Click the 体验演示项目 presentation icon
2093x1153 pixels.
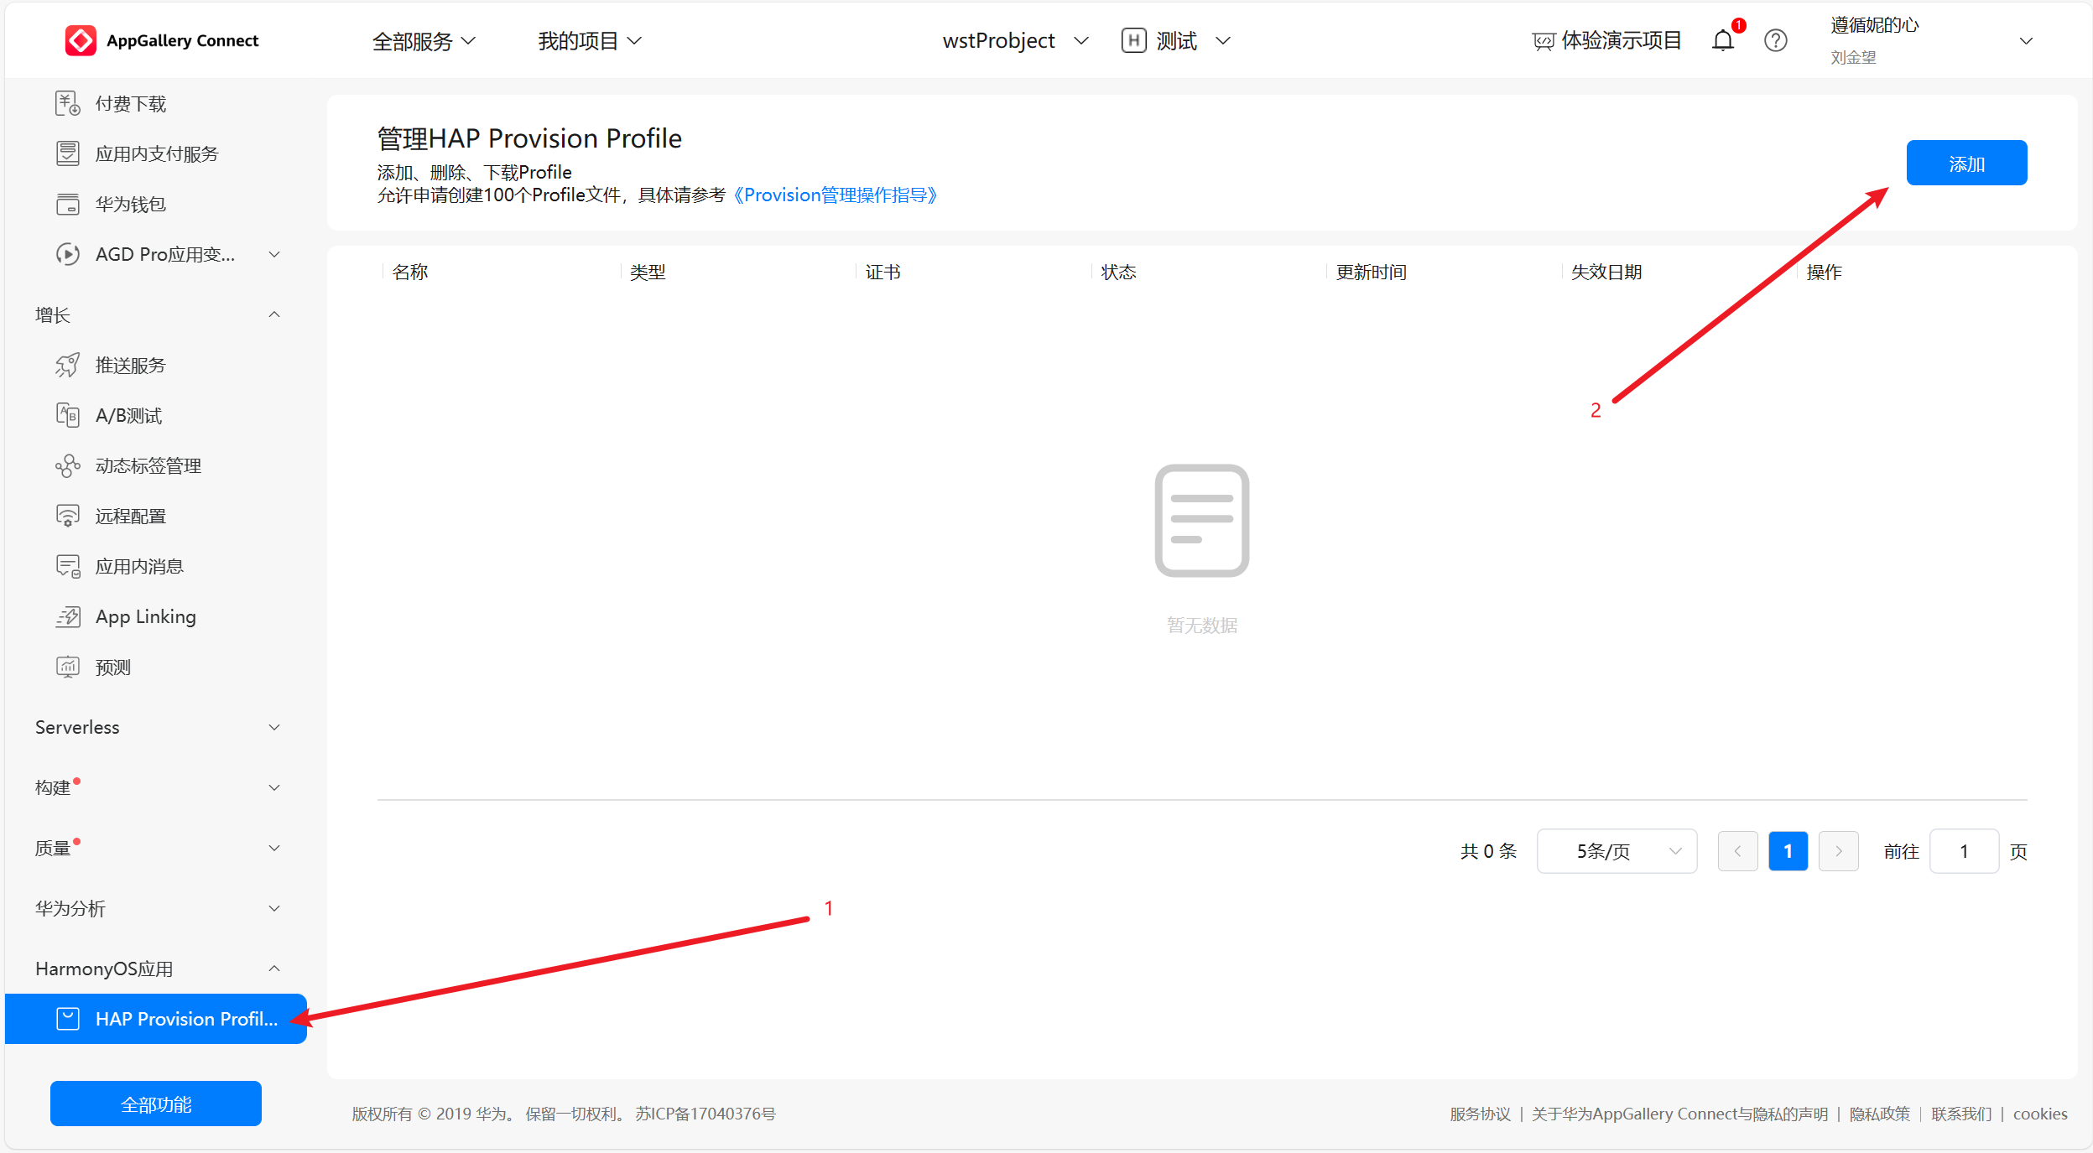point(1543,41)
